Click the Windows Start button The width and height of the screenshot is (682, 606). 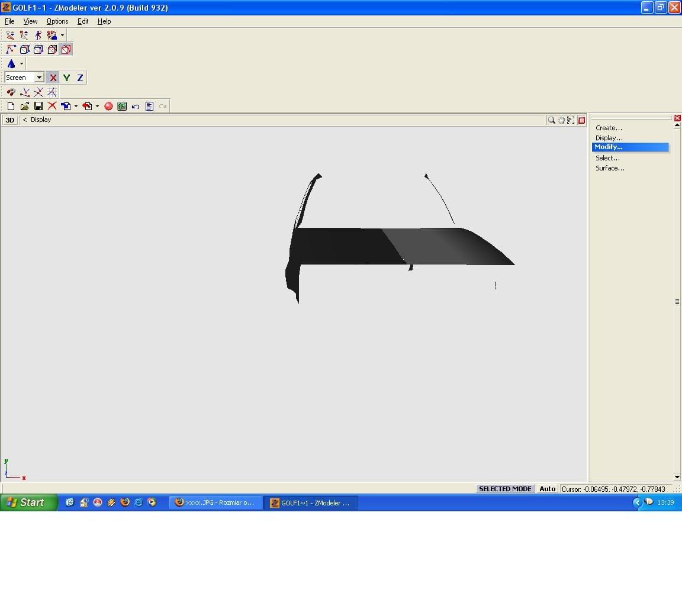(28, 502)
